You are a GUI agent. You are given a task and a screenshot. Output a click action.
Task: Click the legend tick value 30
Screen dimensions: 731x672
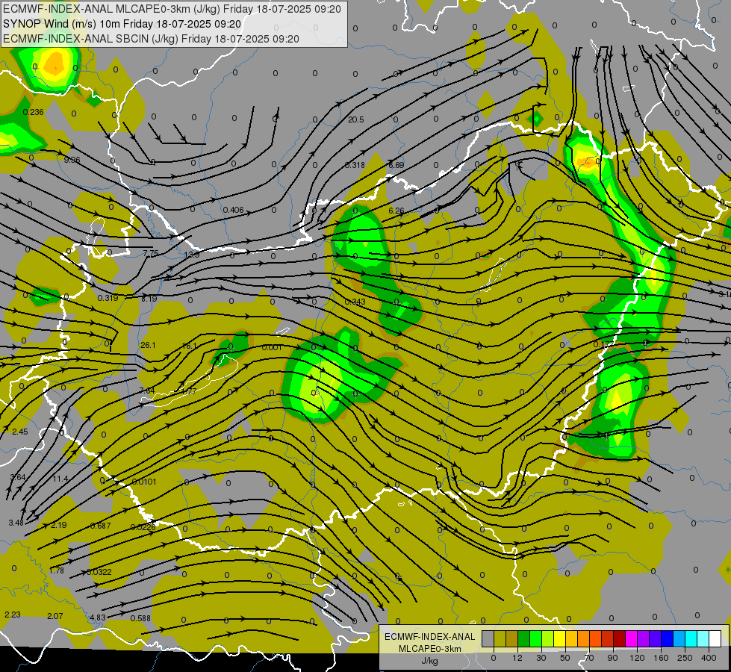coord(541,658)
